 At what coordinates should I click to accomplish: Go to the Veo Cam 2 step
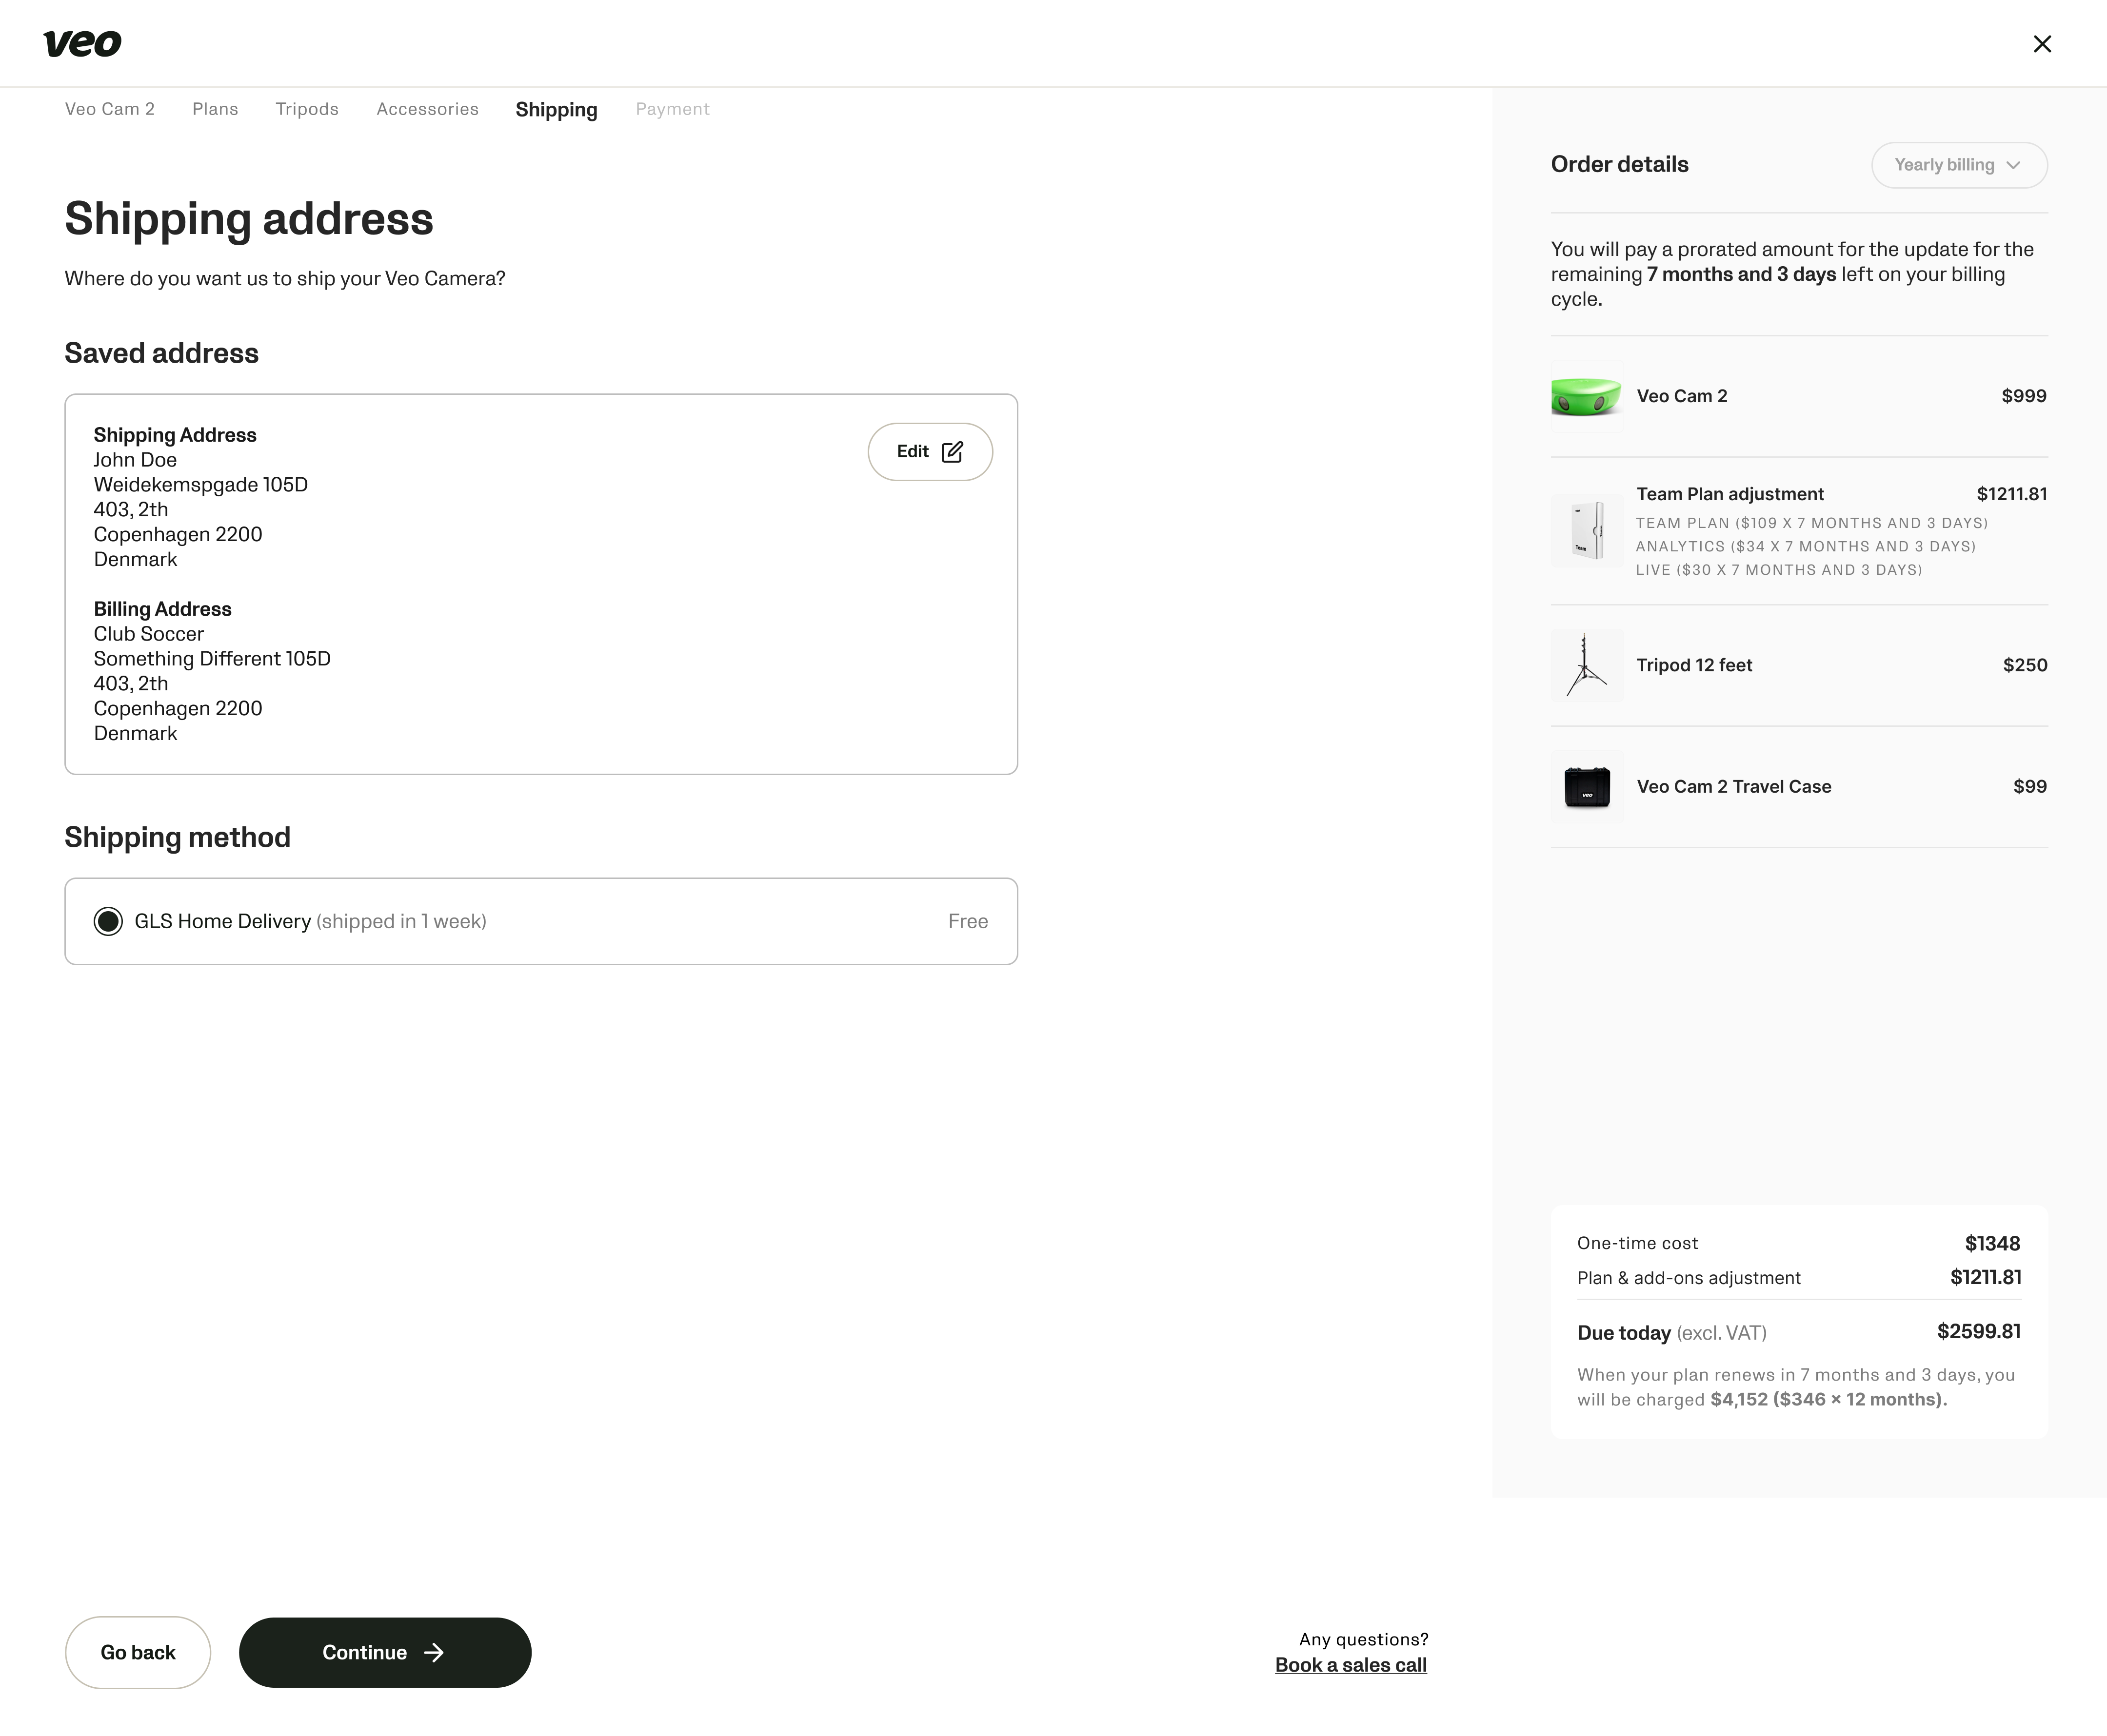pos(110,109)
